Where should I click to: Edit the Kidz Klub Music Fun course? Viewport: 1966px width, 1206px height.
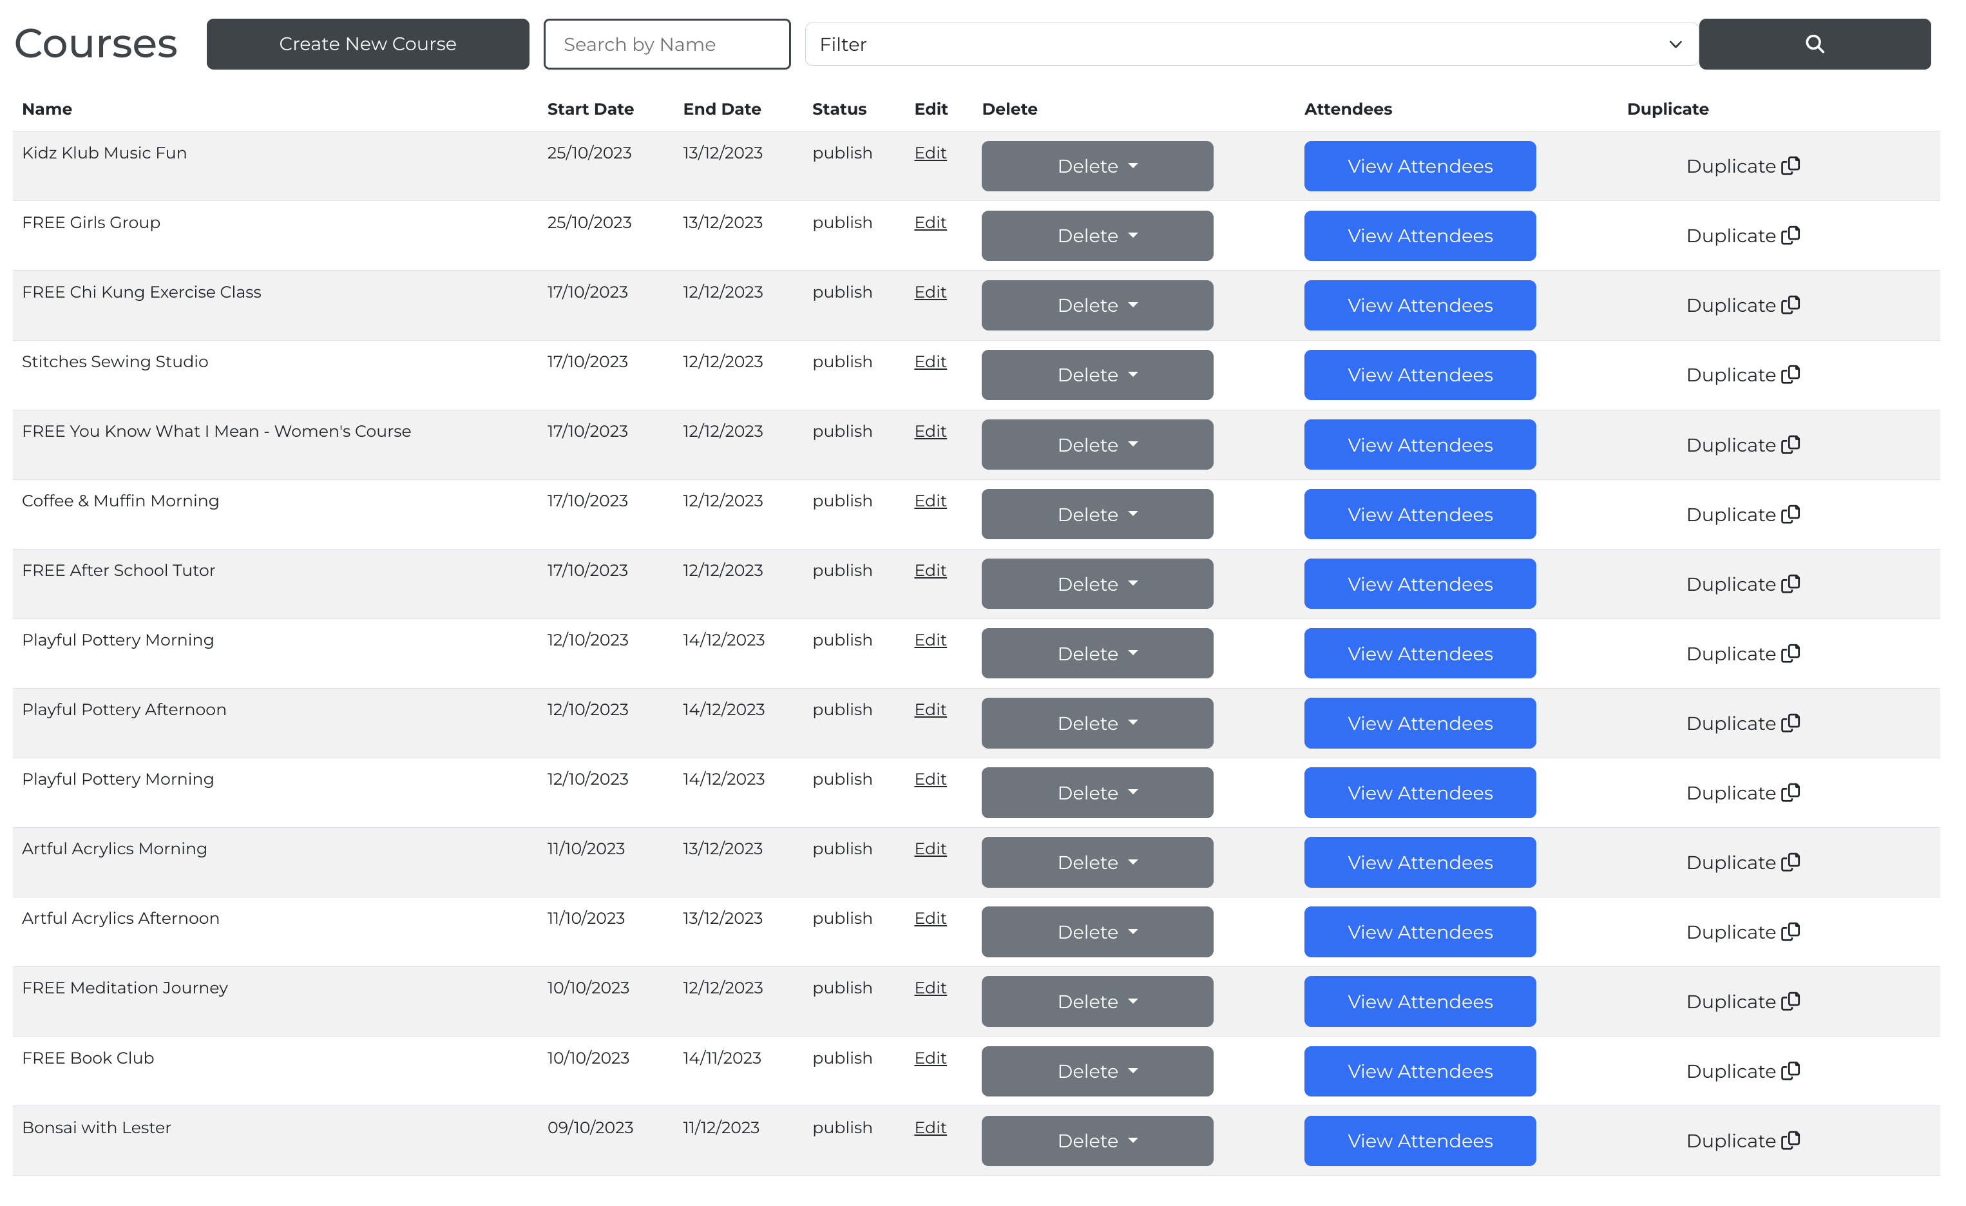pyautogui.click(x=930, y=153)
